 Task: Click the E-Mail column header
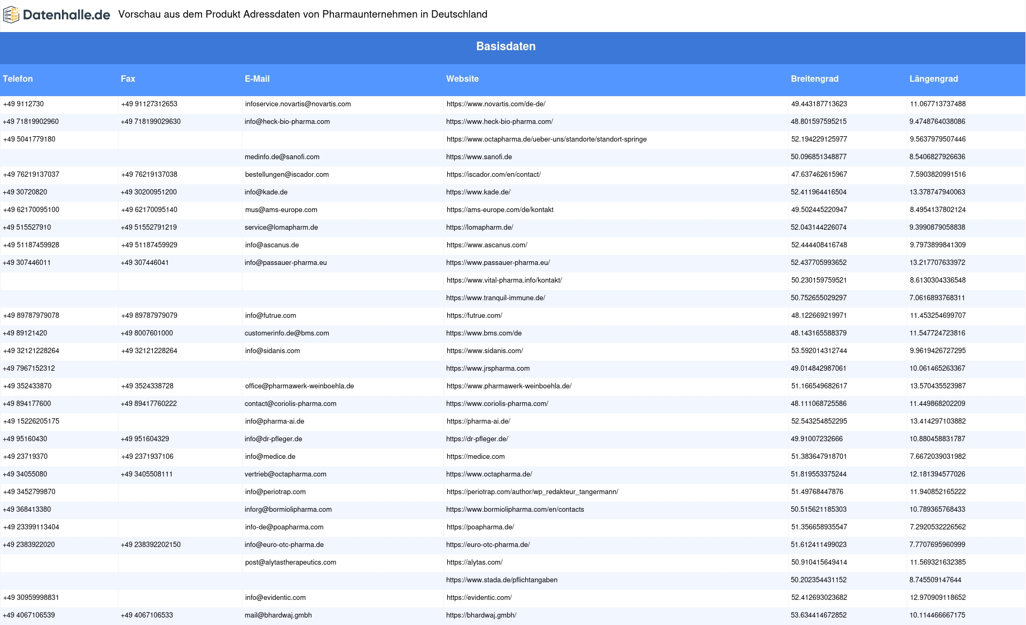[257, 79]
